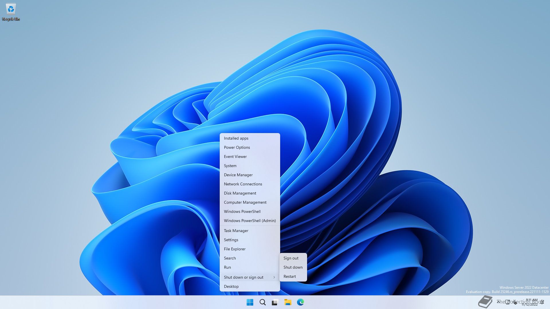The image size is (550, 309).
Task: Open File Explorer from taskbar
Action: [x=288, y=302]
